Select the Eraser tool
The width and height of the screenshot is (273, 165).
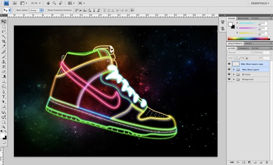4,72
